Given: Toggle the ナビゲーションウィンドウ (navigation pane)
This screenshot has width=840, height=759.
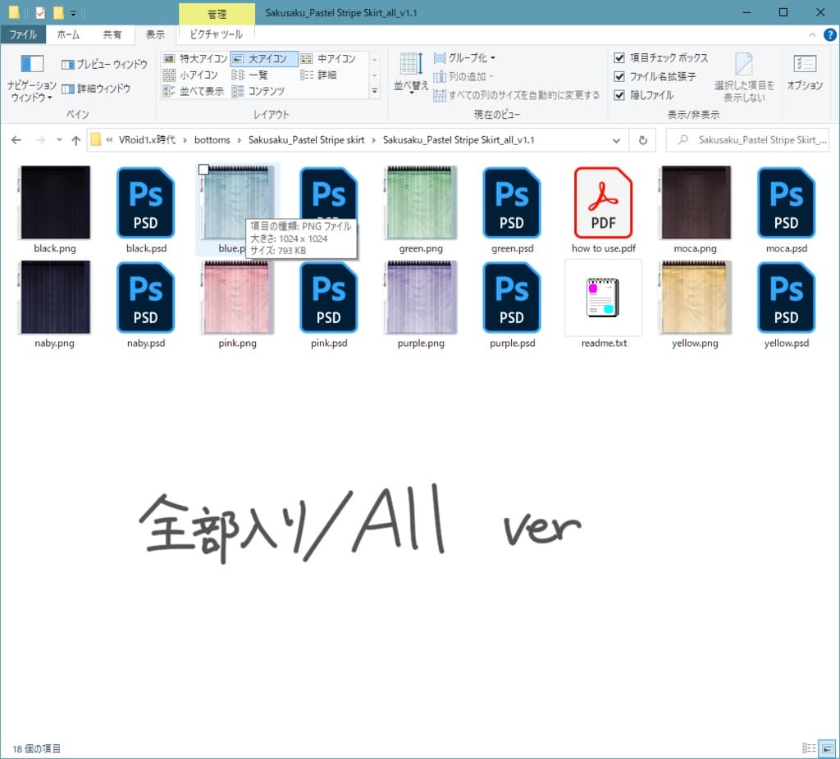Looking at the screenshot, I should click(x=32, y=74).
